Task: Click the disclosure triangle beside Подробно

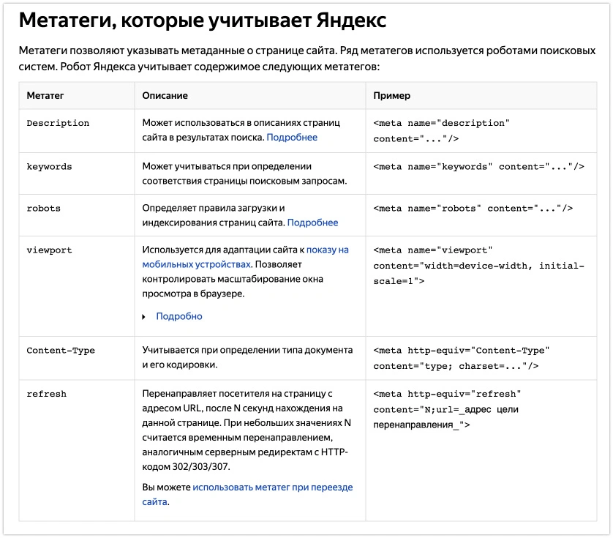Action: click(x=145, y=317)
